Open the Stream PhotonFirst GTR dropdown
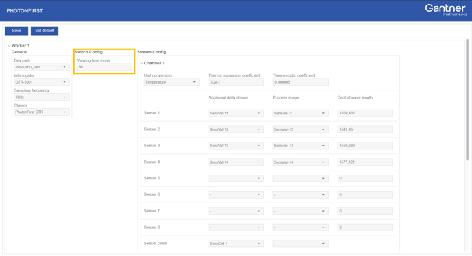The width and height of the screenshot is (472, 256). (42, 112)
